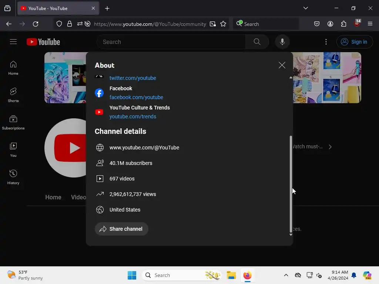
Task: Open the youtube.com/trends link
Action: pyautogui.click(x=133, y=116)
